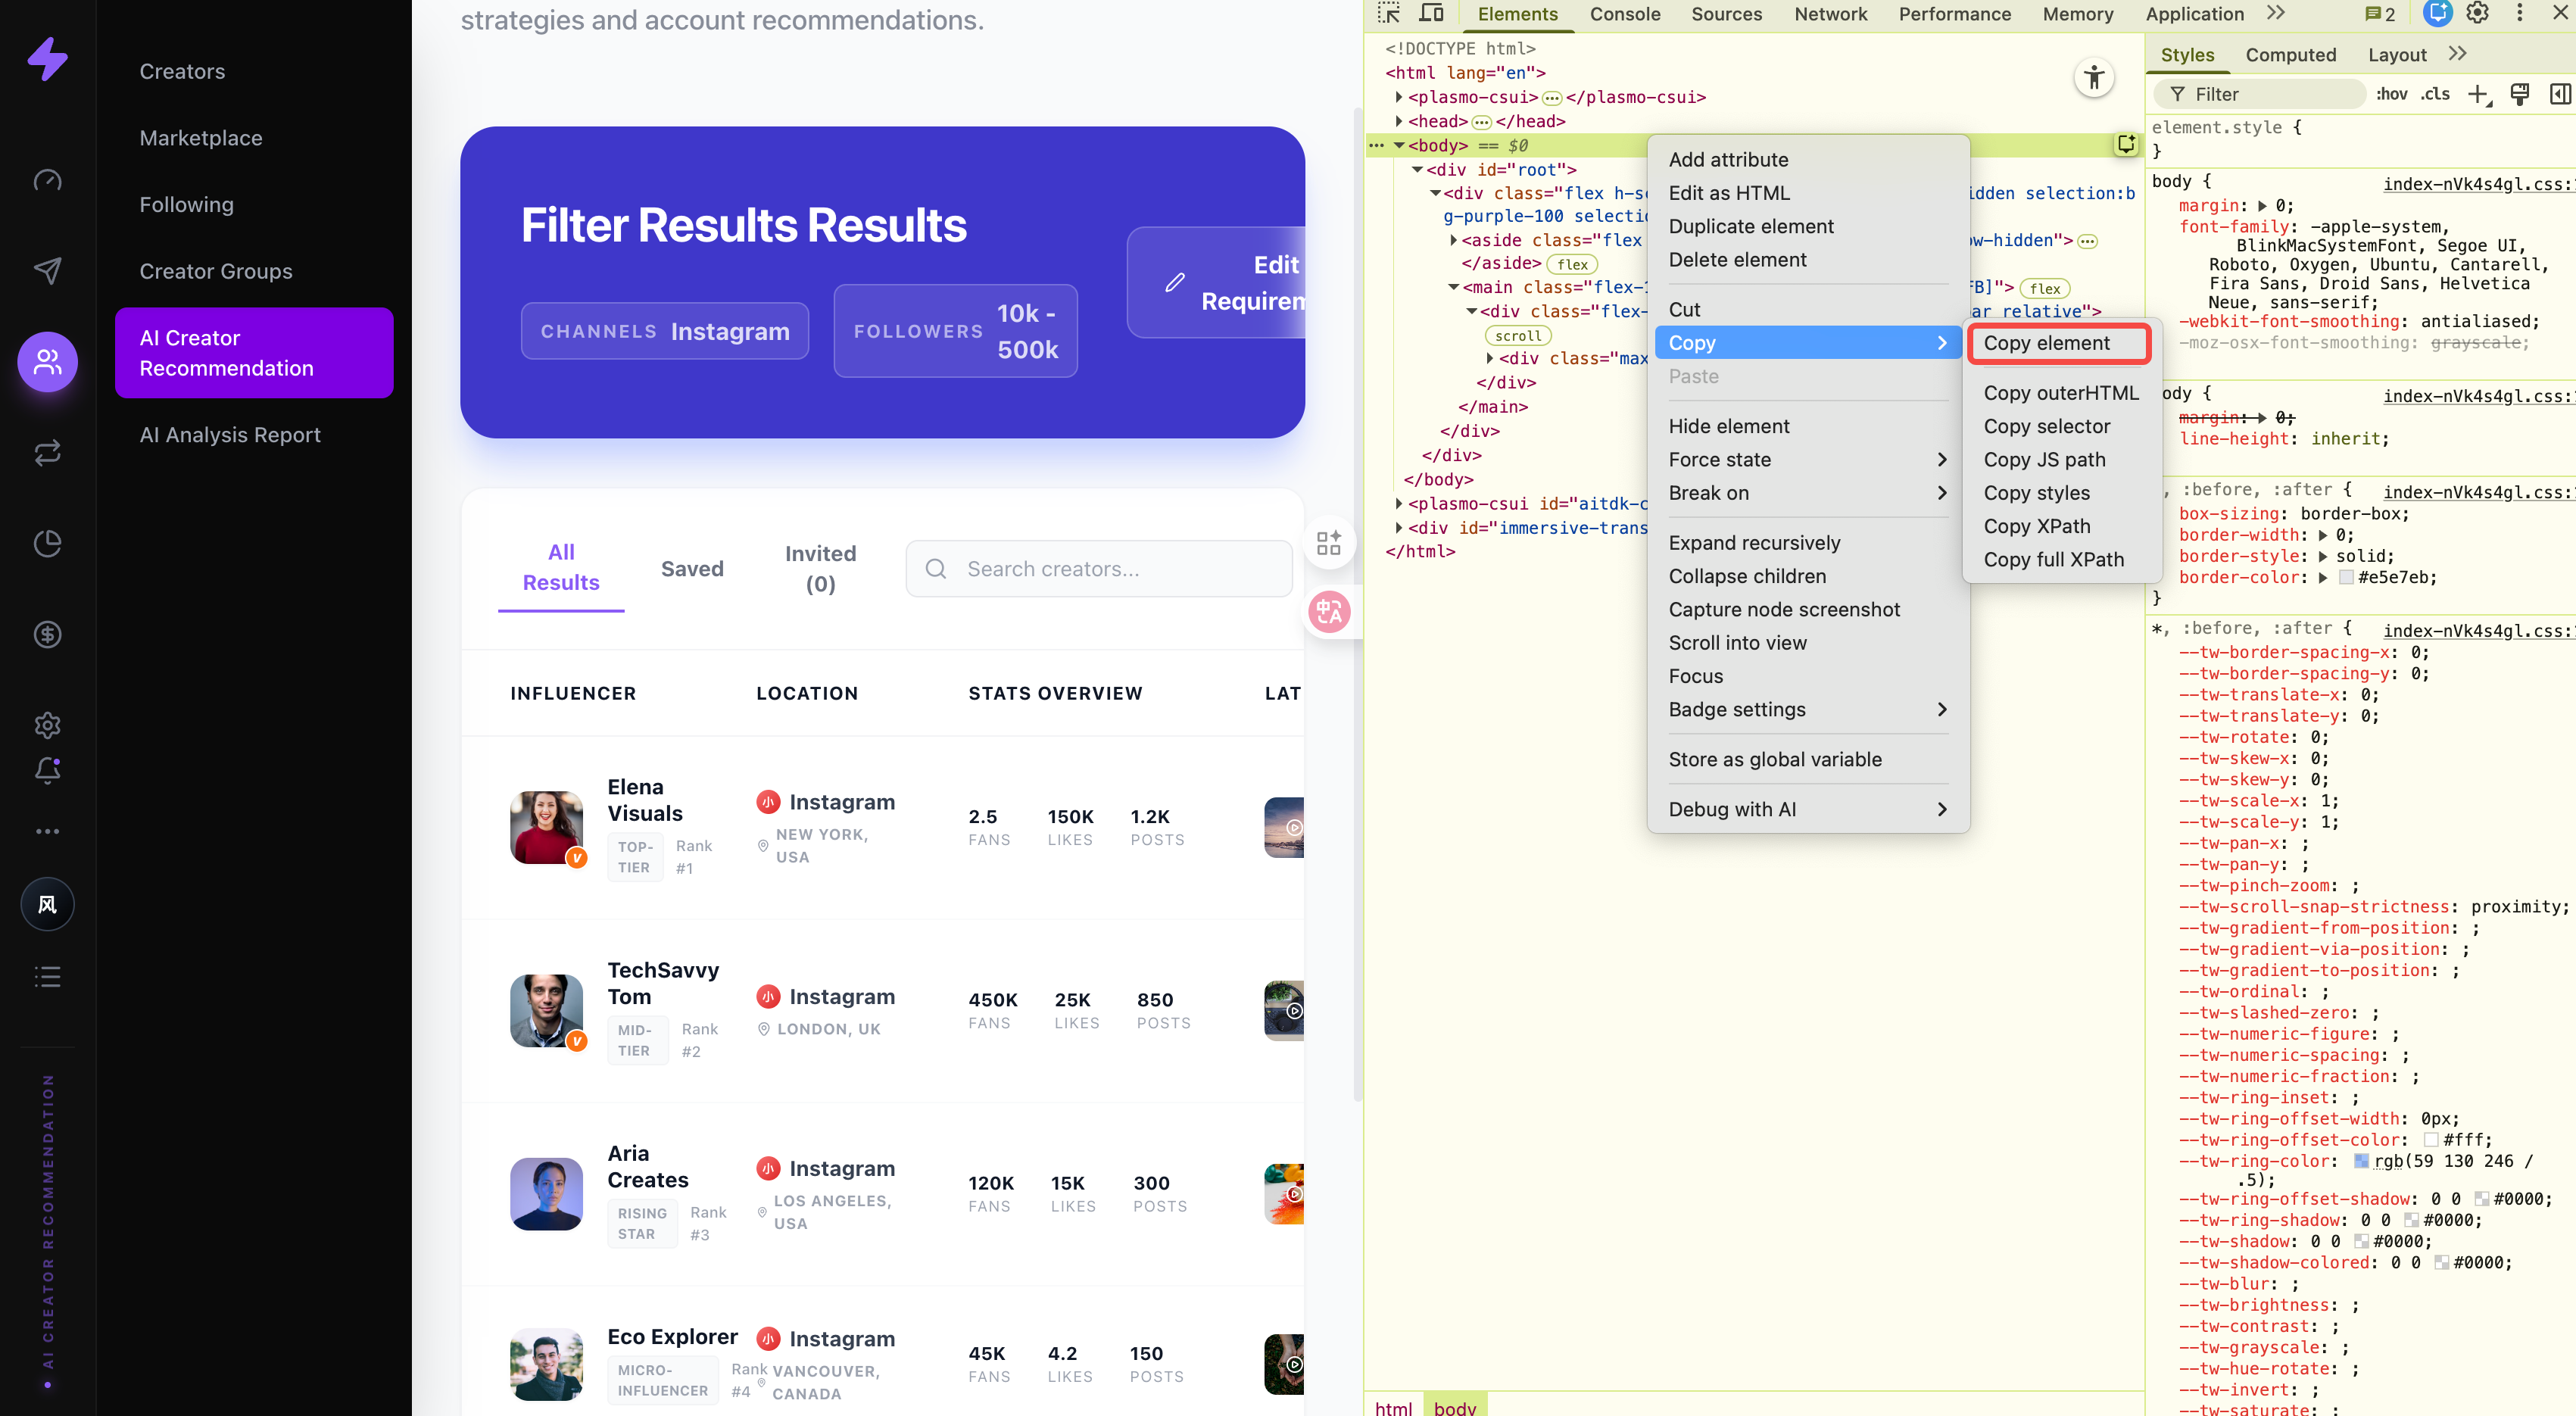This screenshot has height=1416, width=2576.
Task: Toggle the .cls class editor
Action: (2434, 94)
